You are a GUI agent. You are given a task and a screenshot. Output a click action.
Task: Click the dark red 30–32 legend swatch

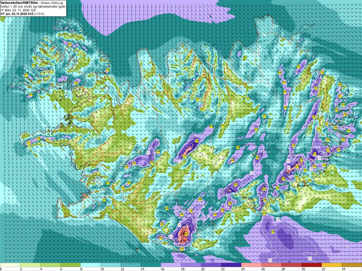311,265
